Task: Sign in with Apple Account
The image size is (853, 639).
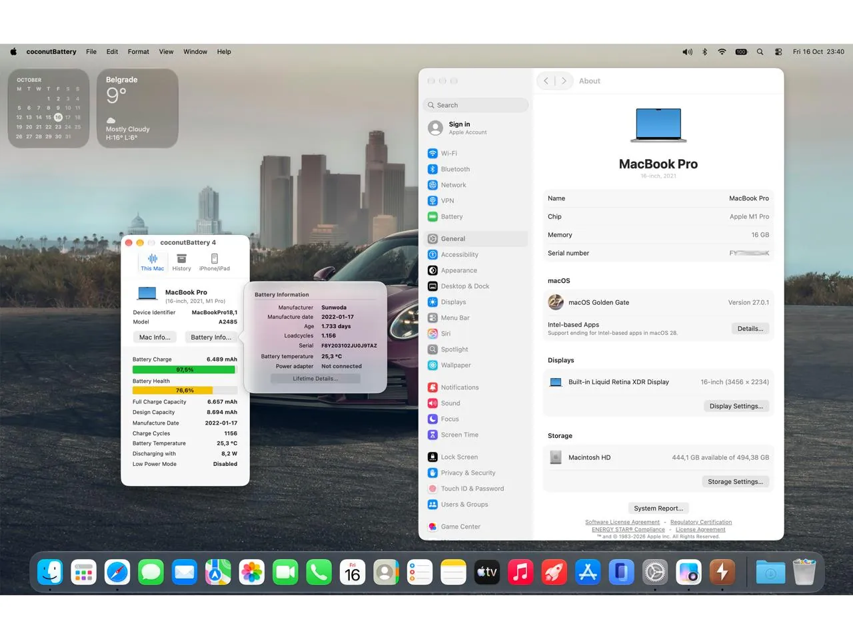Action: 476,128
